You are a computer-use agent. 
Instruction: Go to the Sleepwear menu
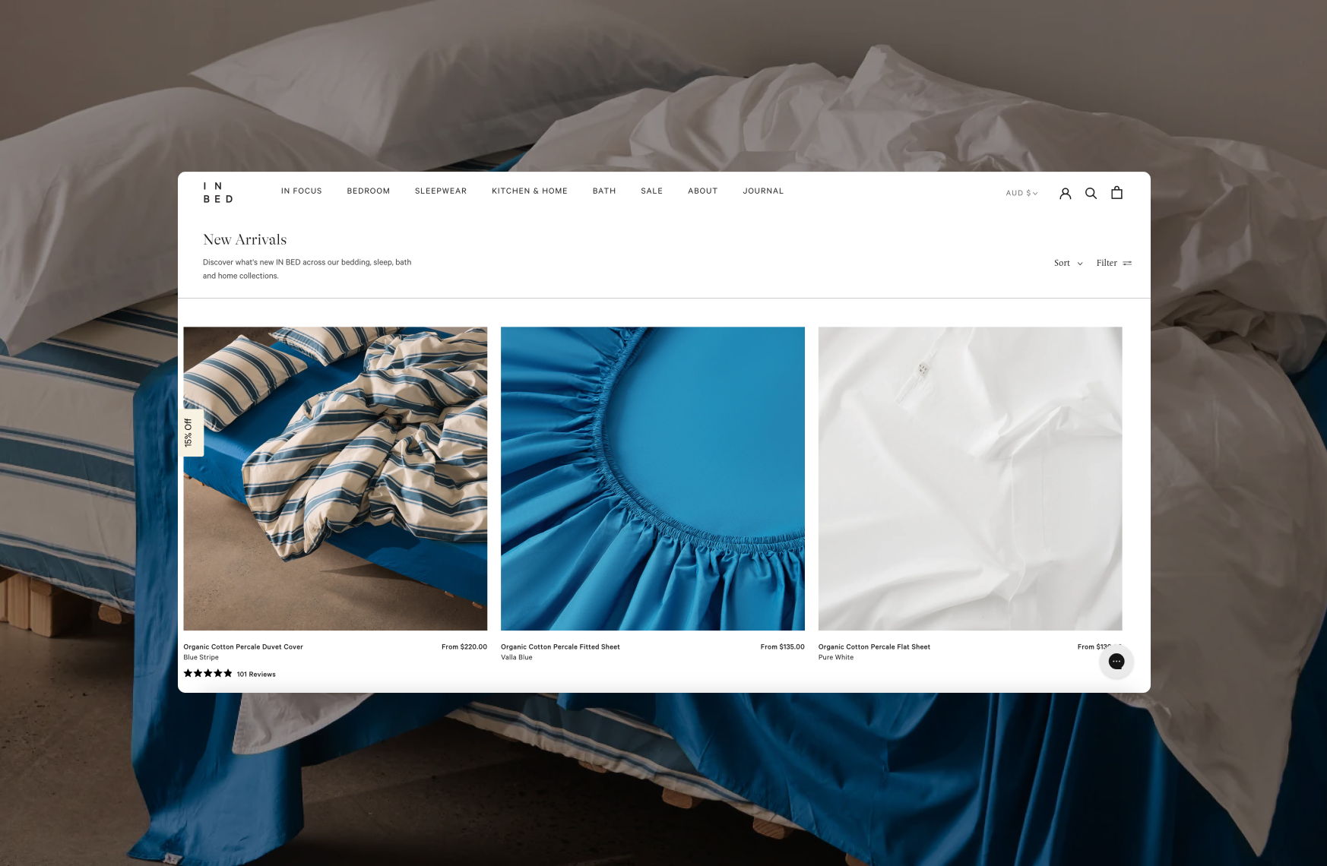tap(441, 191)
